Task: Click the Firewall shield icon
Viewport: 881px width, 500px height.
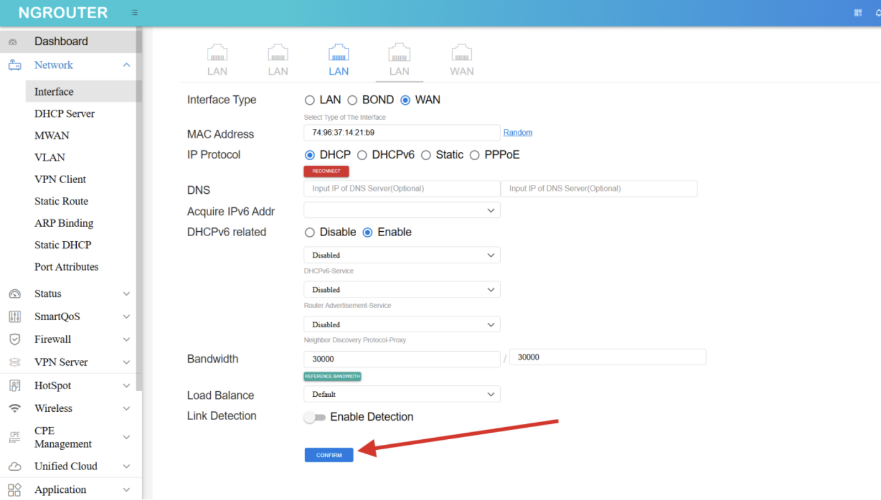Action: click(x=15, y=339)
